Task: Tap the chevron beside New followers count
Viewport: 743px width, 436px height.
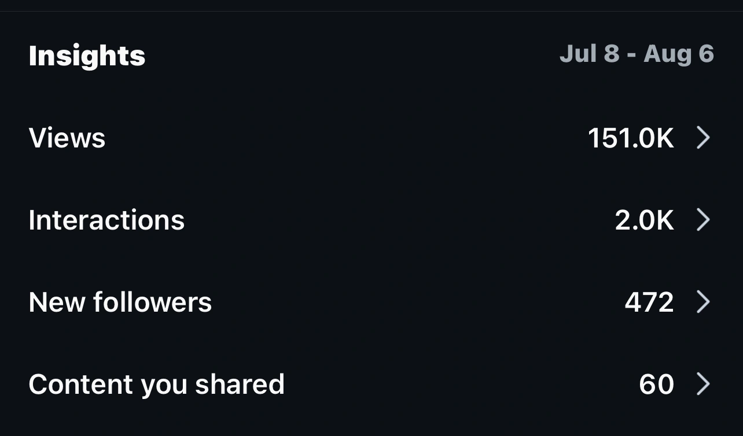Action: 703,302
